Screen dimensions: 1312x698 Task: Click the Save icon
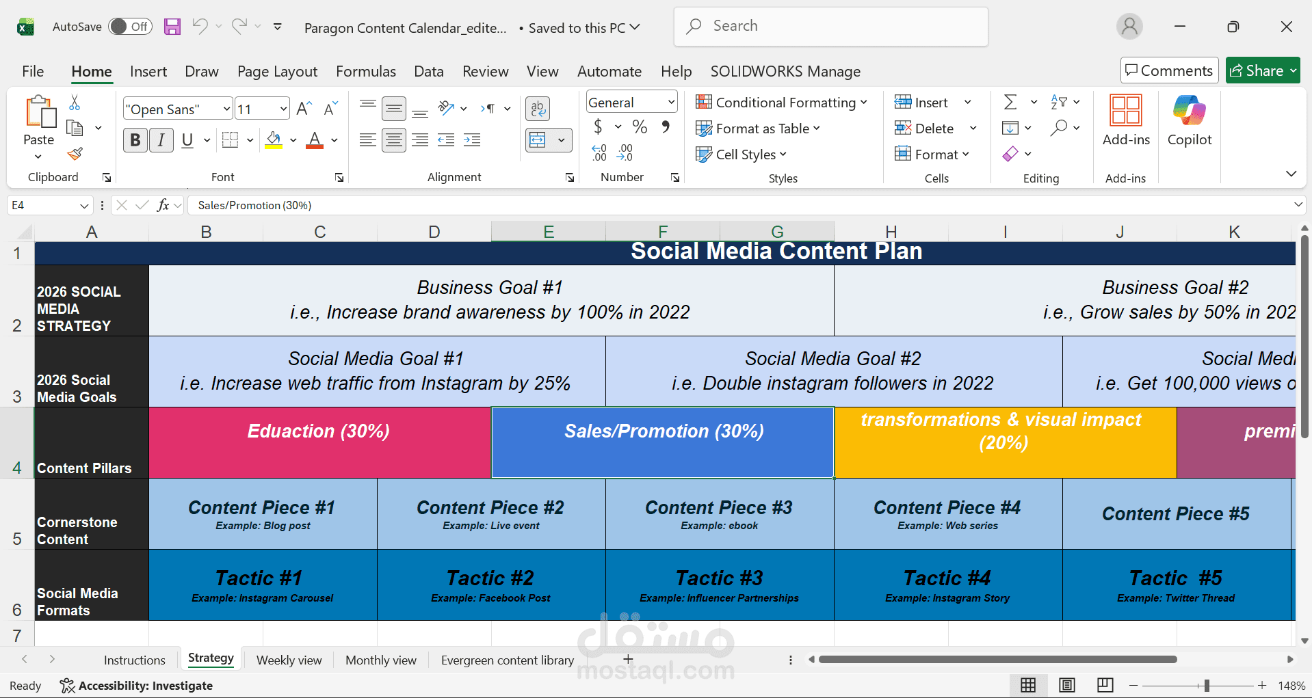172,26
